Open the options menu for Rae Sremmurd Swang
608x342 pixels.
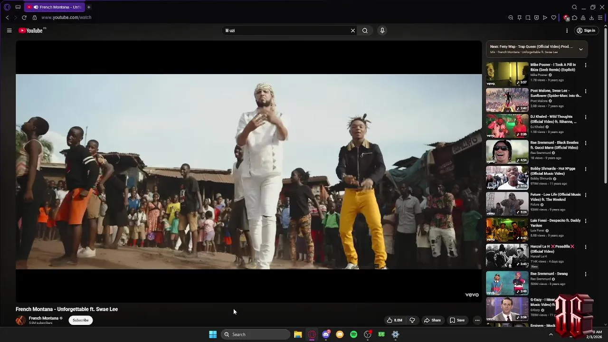pyautogui.click(x=585, y=274)
